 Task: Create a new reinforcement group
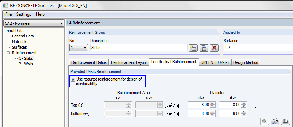(193, 48)
